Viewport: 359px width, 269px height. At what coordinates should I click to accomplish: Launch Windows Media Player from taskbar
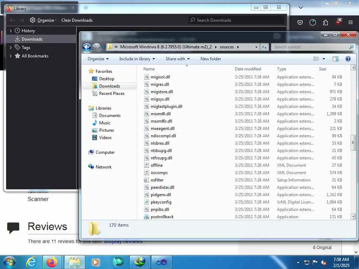[95, 262]
